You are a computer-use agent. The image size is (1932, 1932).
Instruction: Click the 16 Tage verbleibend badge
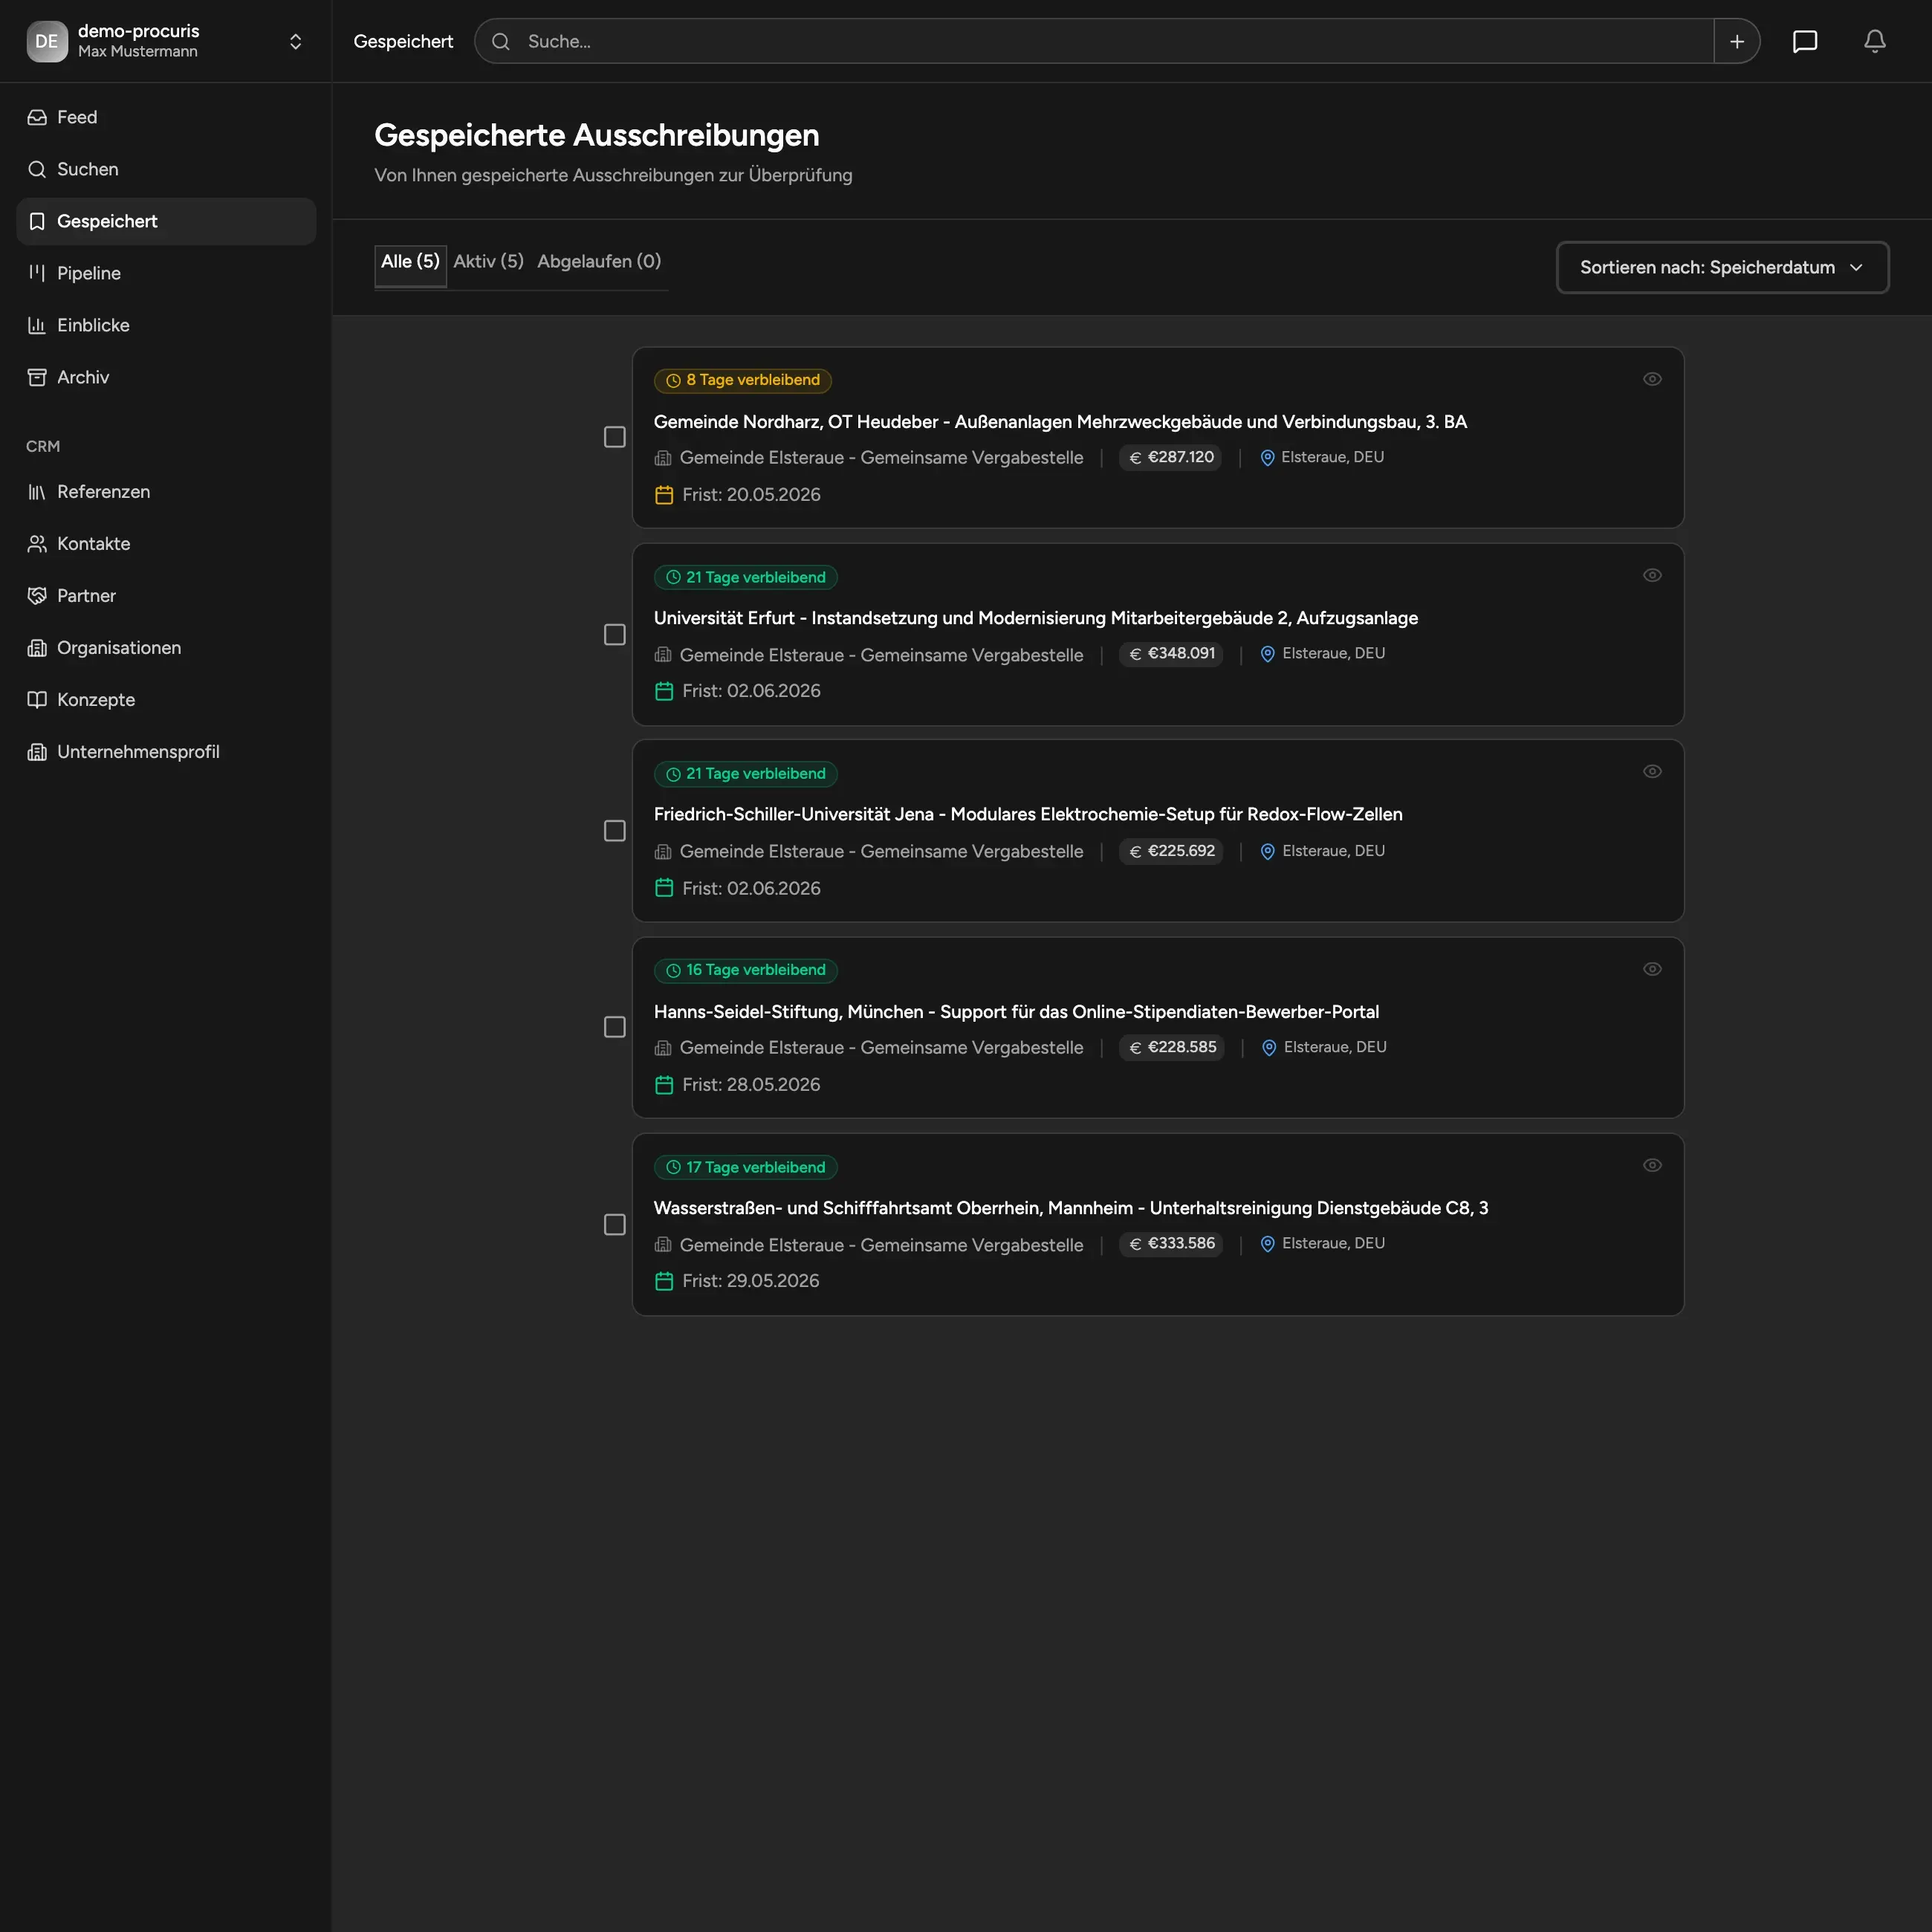pyautogui.click(x=746, y=970)
